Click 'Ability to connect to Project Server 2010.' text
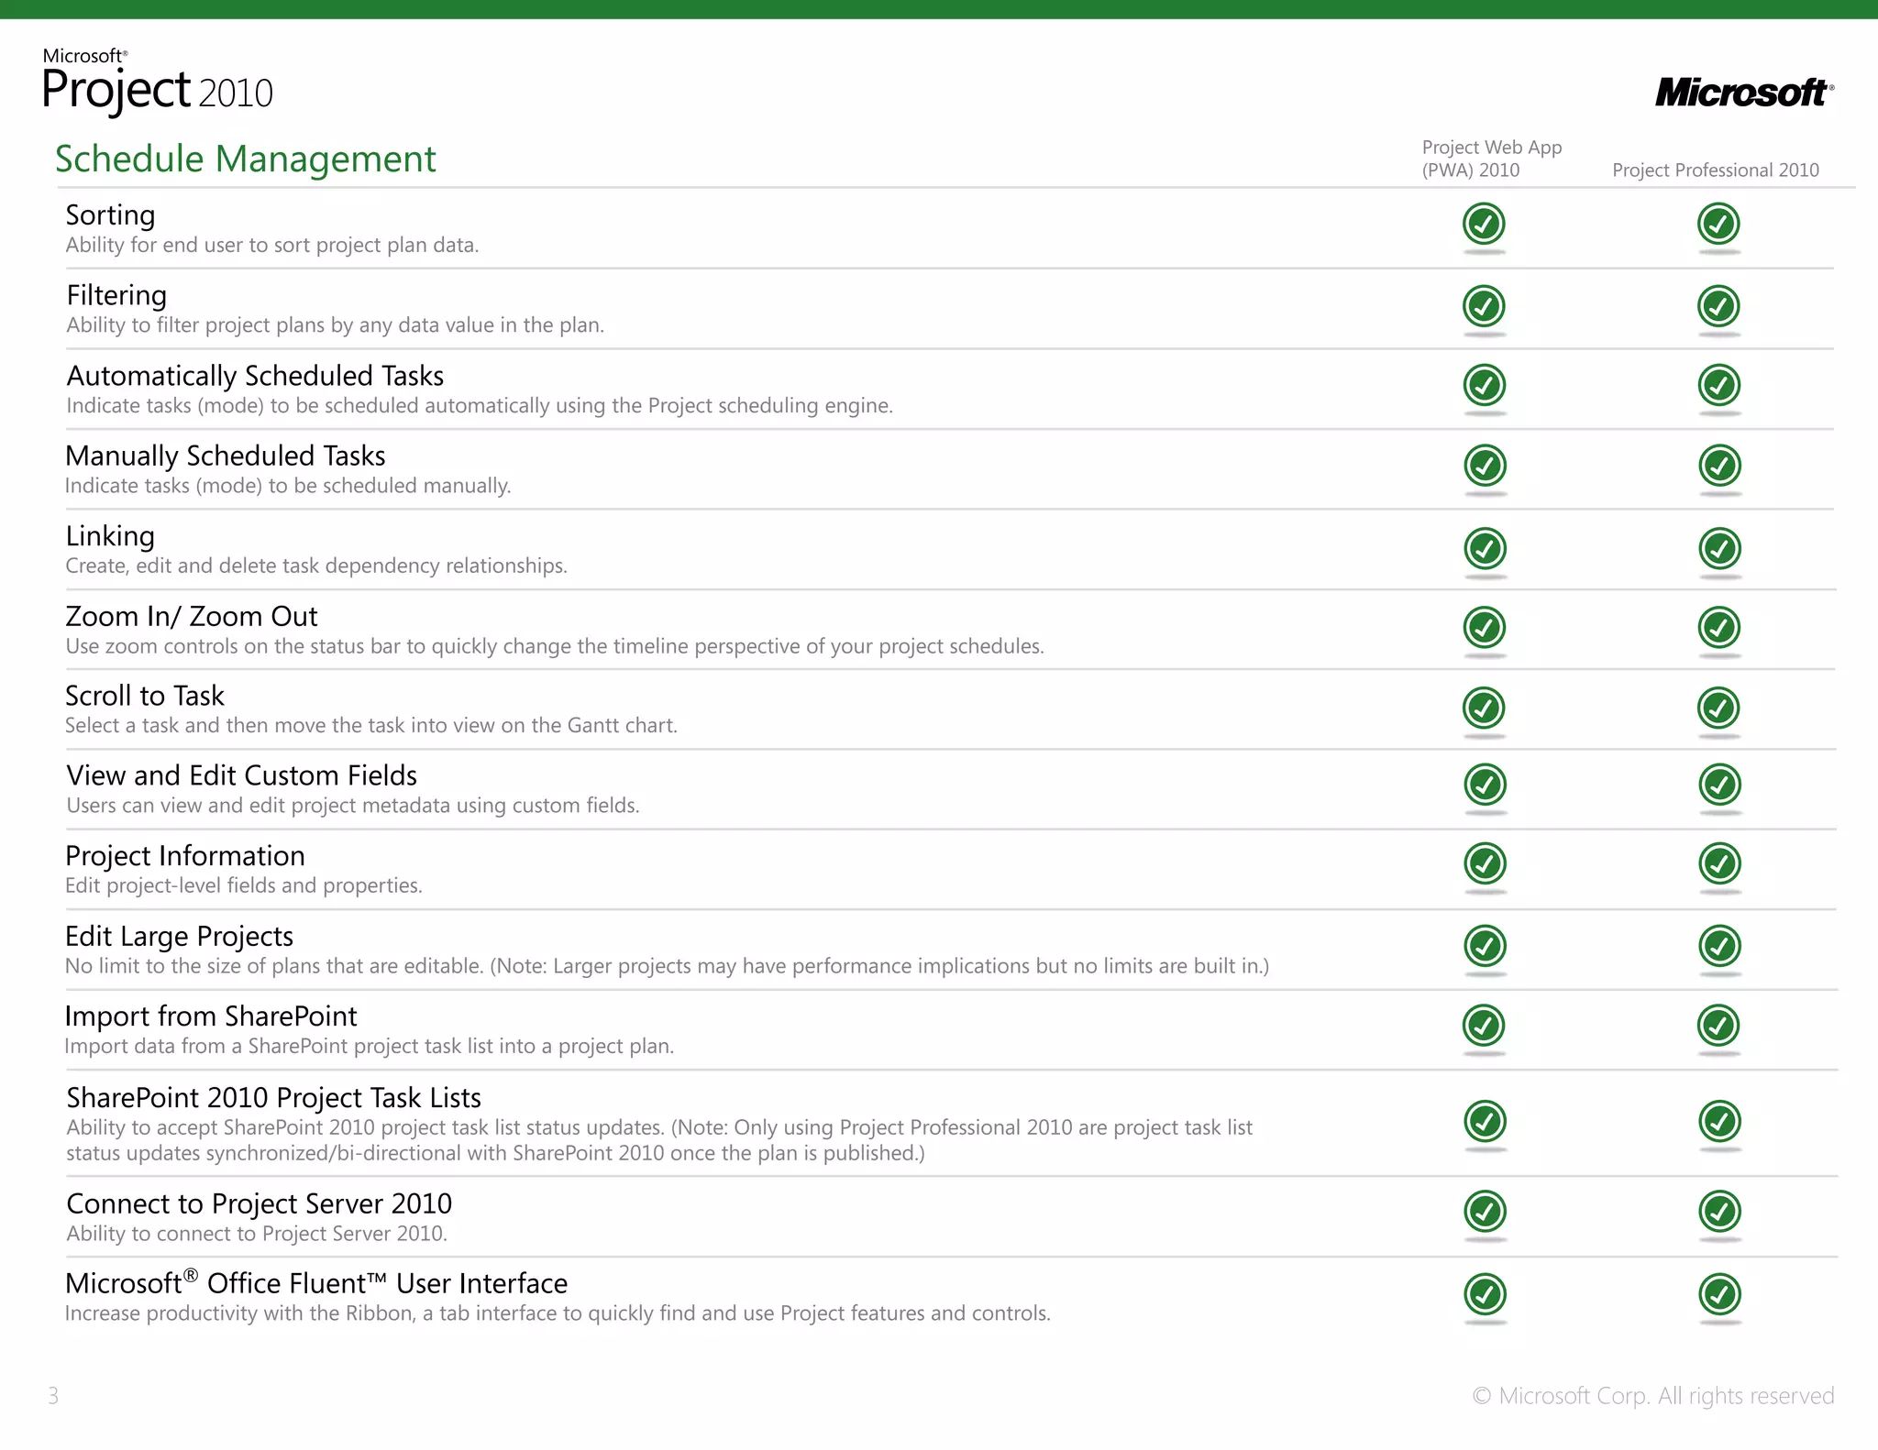 [x=257, y=1234]
